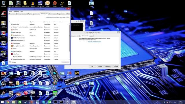Click Отмена in Конфигурация системы
This screenshot has height=104, width=185.
point(100,66)
